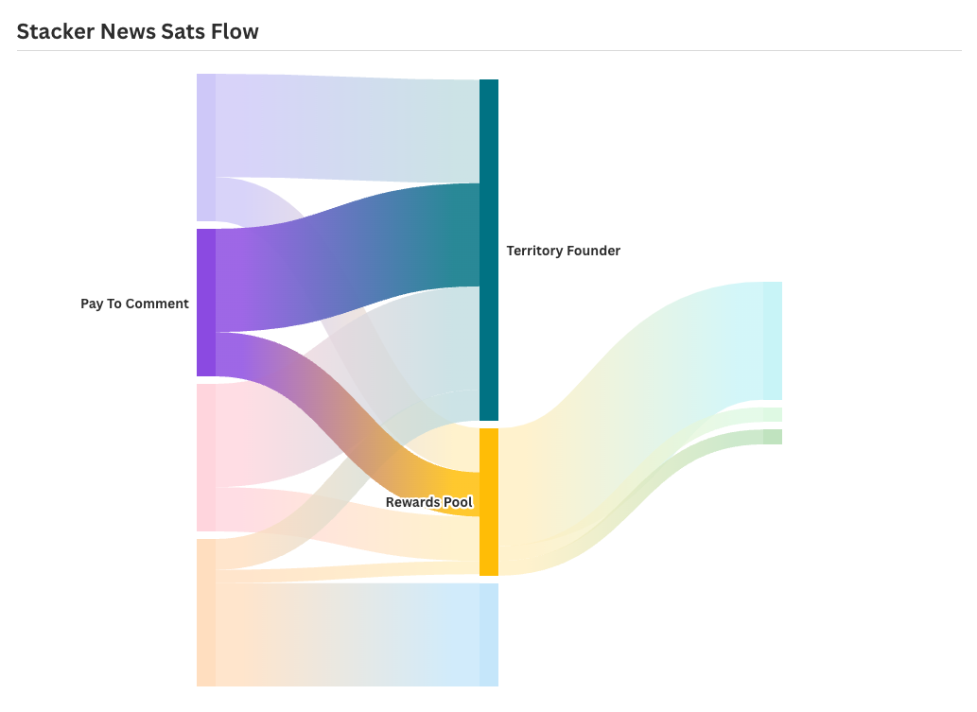The height and width of the screenshot is (712, 977).
Task: Select the teal Territory Founder node bar
Action: point(489,250)
